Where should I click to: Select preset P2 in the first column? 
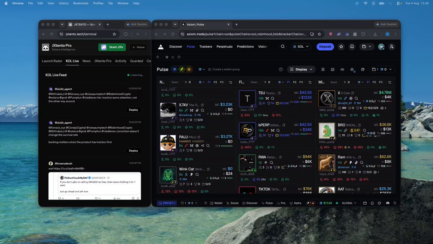[x=215, y=82]
